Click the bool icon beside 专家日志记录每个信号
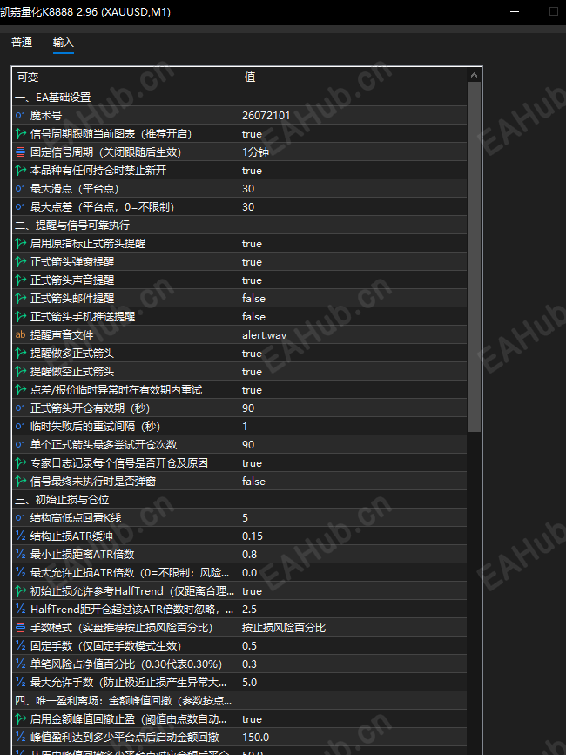This screenshot has height=755, width=566. [20, 463]
